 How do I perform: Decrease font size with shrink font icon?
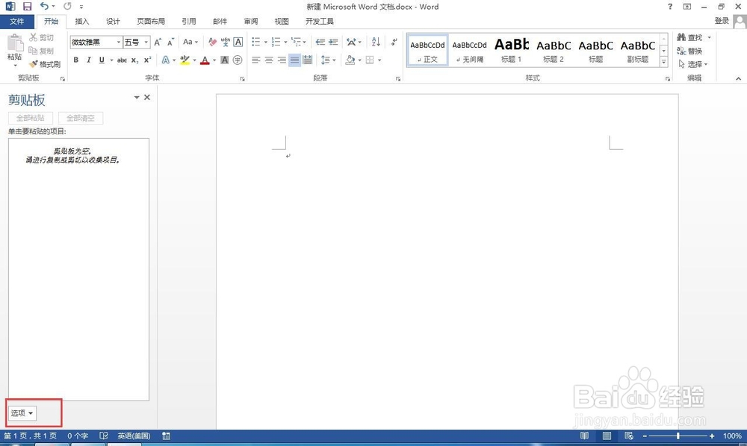[170, 43]
